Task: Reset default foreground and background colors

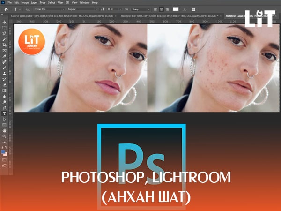Action: [2, 147]
